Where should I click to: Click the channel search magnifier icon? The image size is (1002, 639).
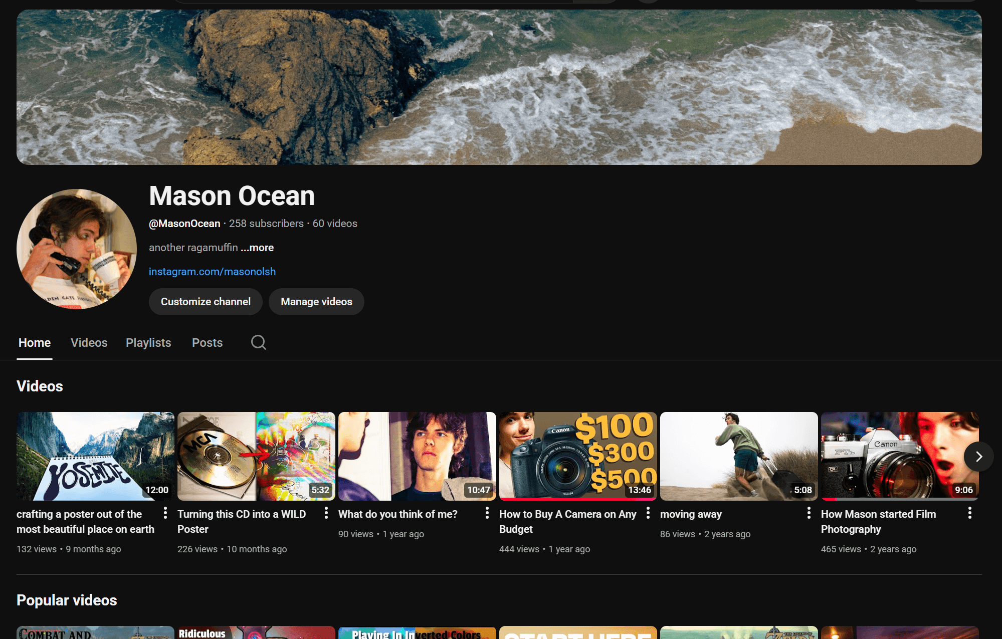[258, 342]
